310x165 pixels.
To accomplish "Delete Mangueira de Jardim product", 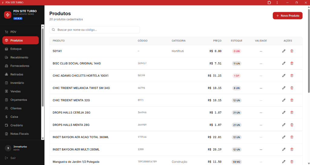I will click(292, 162).
